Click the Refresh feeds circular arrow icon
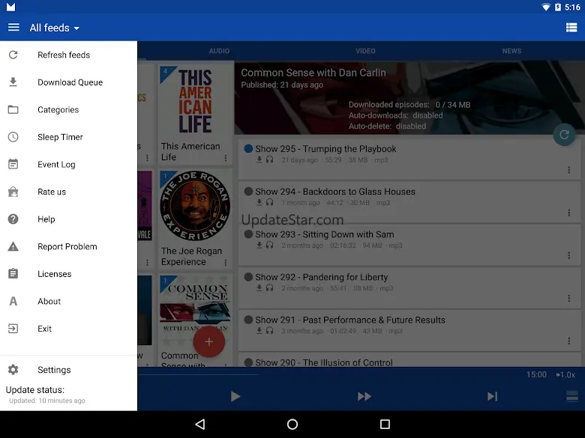The height and width of the screenshot is (438, 585). pyautogui.click(x=13, y=55)
